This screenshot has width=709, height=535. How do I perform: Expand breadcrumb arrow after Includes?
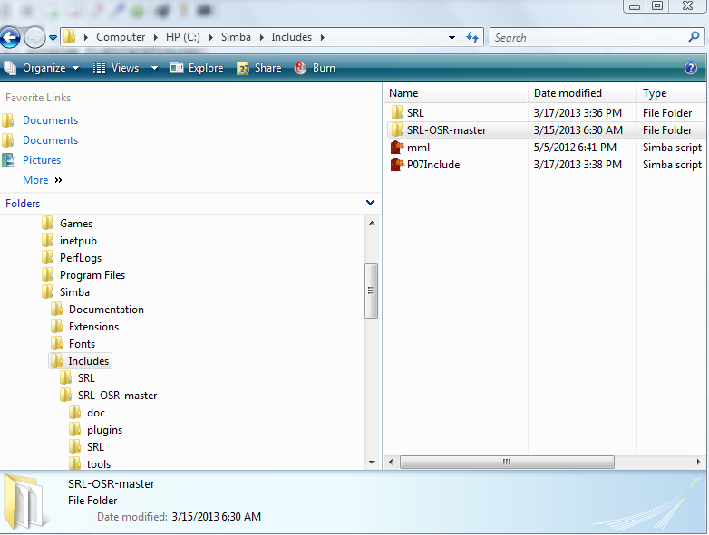pos(323,37)
